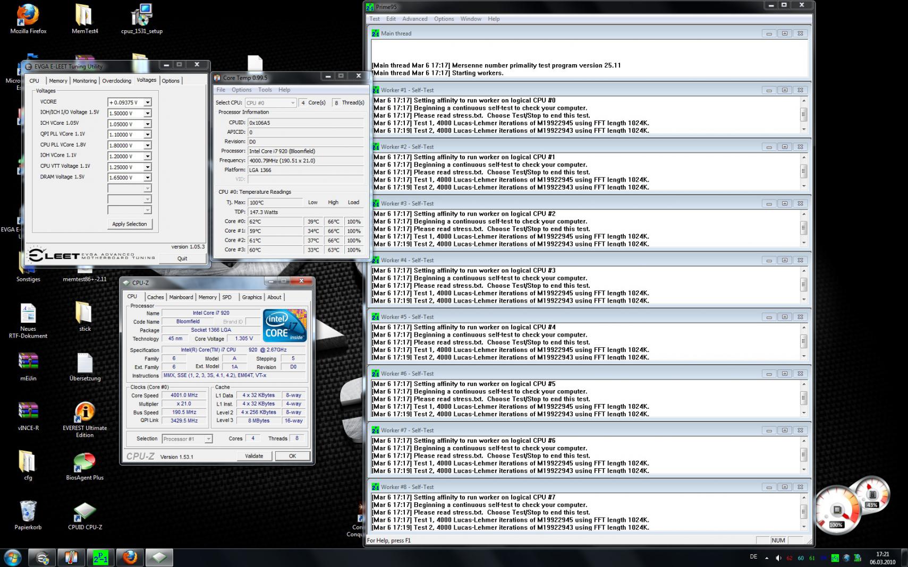Open the File menu in Core Temp
This screenshot has height=567, width=908.
[x=220, y=90]
